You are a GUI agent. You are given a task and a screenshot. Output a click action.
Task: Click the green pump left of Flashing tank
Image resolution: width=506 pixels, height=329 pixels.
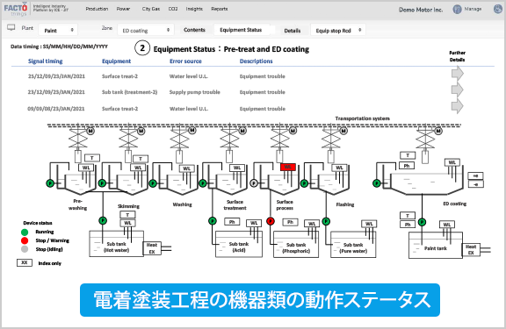[304, 183]
